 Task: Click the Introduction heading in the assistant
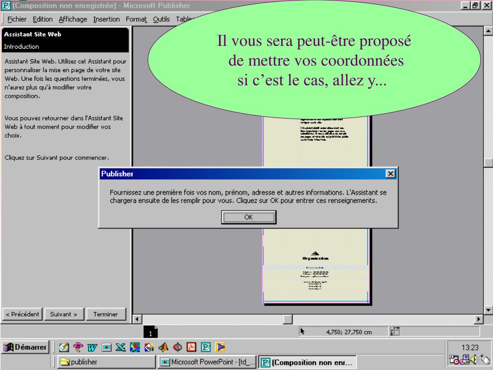tap(21, 47)
